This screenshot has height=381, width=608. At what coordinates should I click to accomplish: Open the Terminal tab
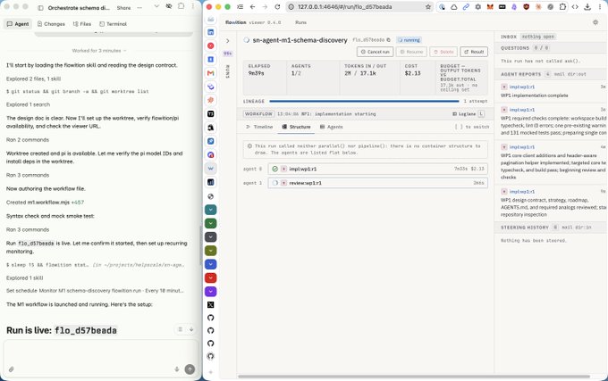tap(113, 24)
